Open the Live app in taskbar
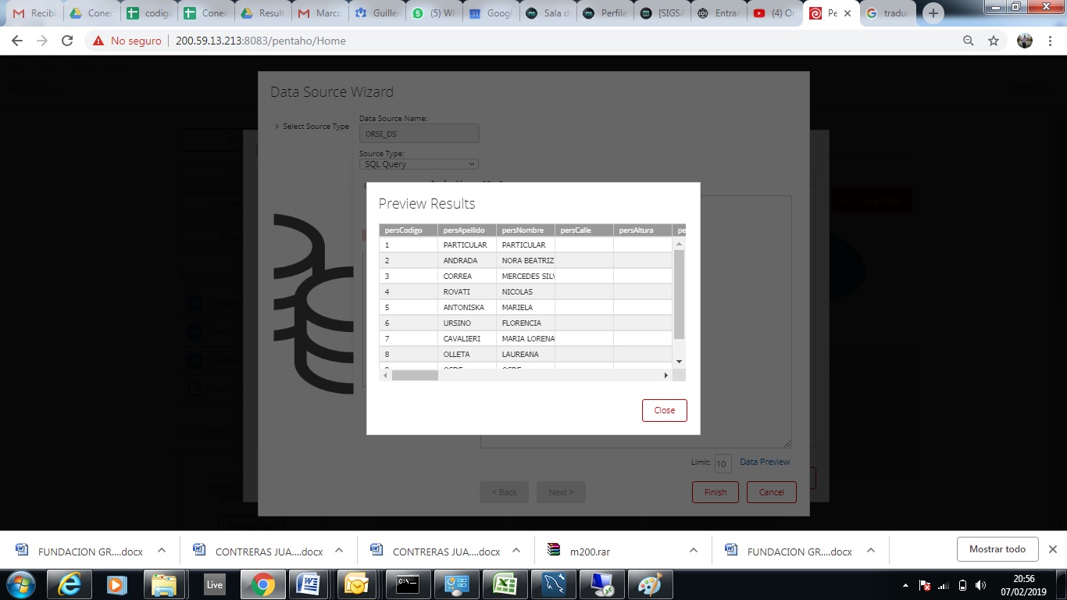Image resolution: width=1067 pixels, height=600 pixels. tap(214, 584)
